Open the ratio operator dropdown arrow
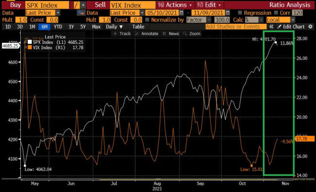Viewport: 316px width, 192px height. pyautogui.click(x=83, y=5)
